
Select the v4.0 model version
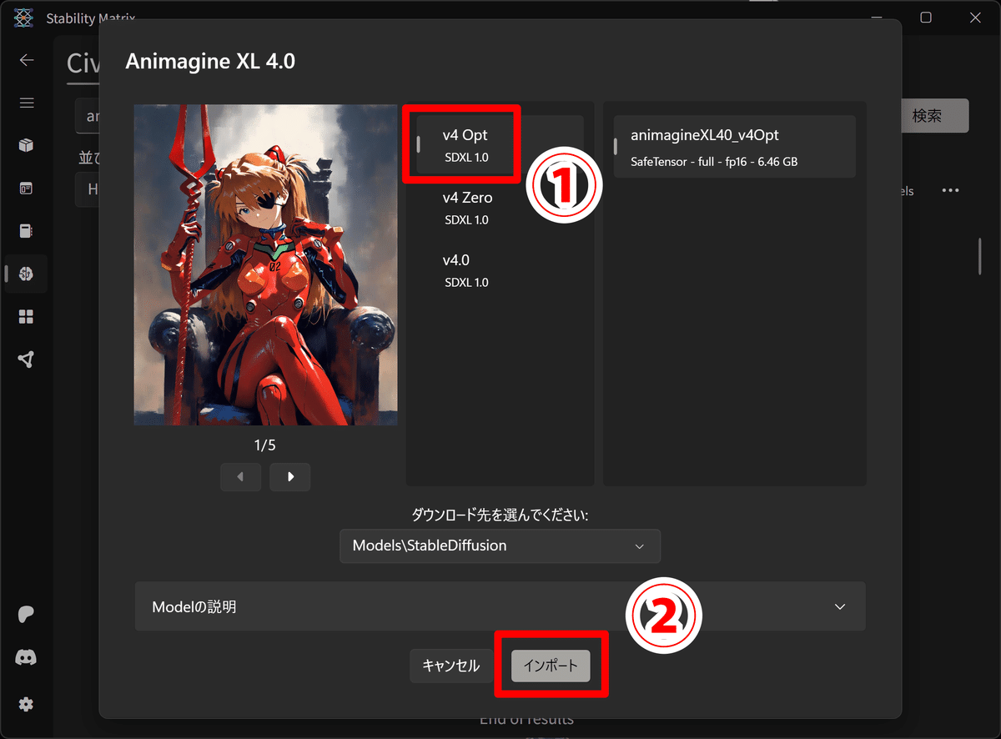[464, 269]
